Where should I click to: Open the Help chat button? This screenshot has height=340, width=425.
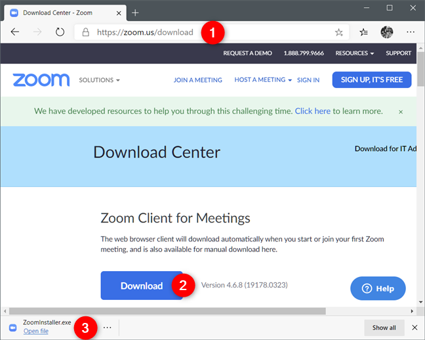378,288
